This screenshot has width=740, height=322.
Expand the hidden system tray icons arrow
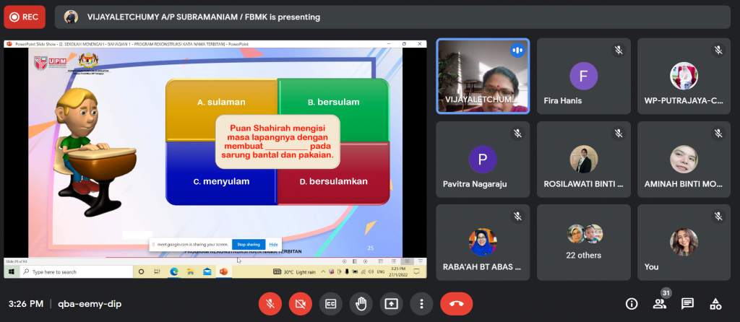pos(324,271)
